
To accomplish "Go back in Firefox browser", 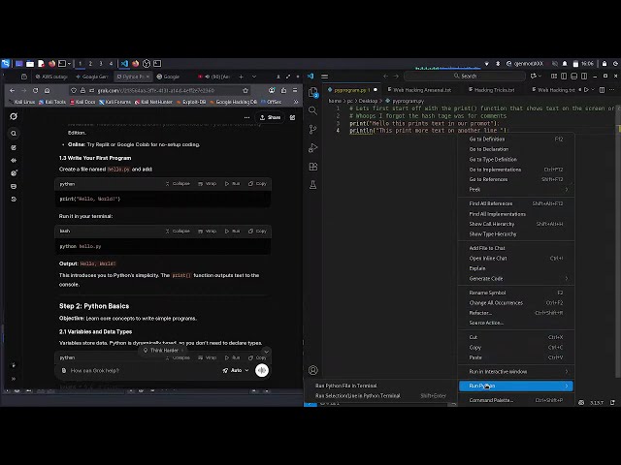I will pyautogui.click(x=13, y=90).
